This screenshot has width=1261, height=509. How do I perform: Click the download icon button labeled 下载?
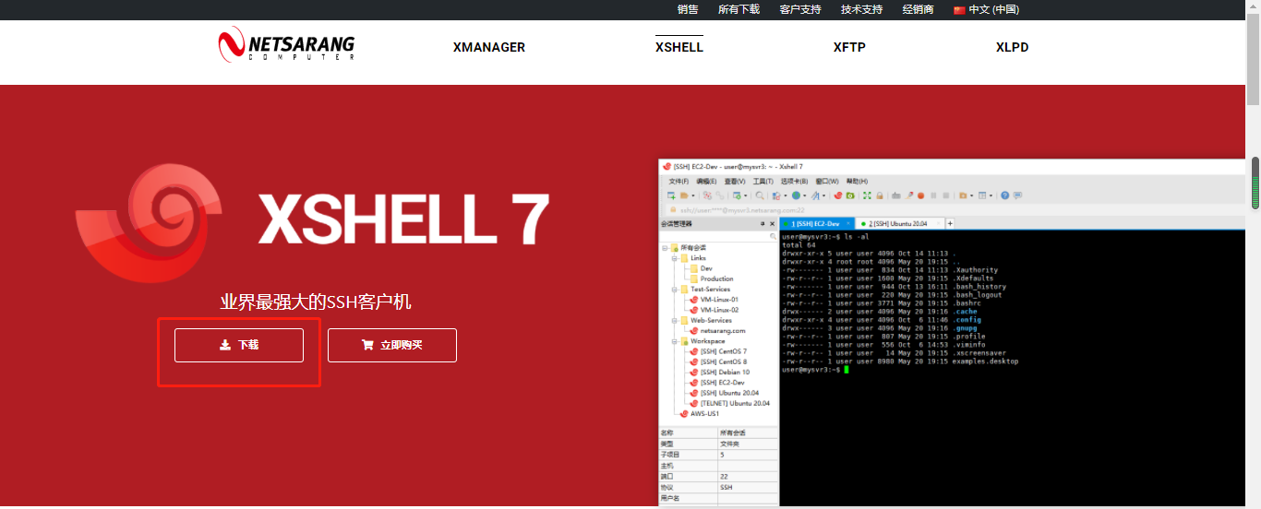coord(239,345)
